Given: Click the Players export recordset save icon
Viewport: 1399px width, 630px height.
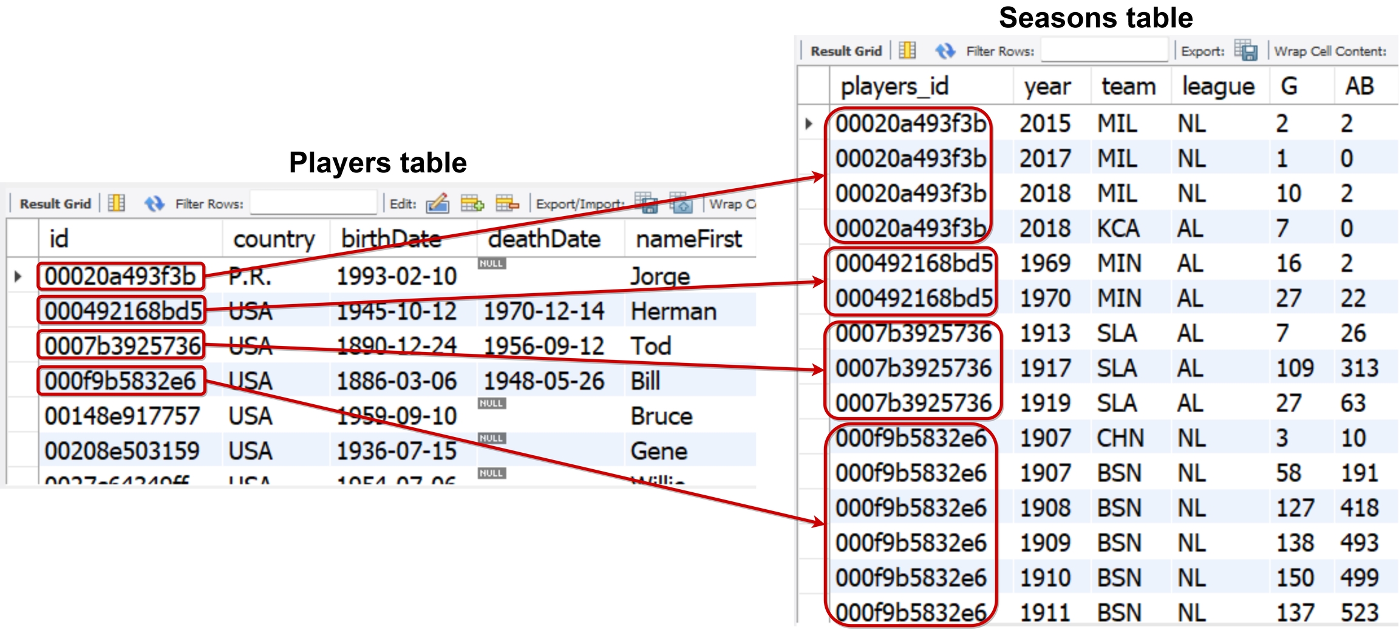Looking at the screenshot, I should click(646, 203).
